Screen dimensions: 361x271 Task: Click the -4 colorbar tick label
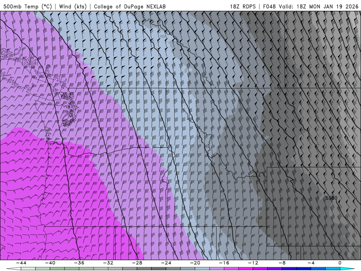[x=311, y=263]
